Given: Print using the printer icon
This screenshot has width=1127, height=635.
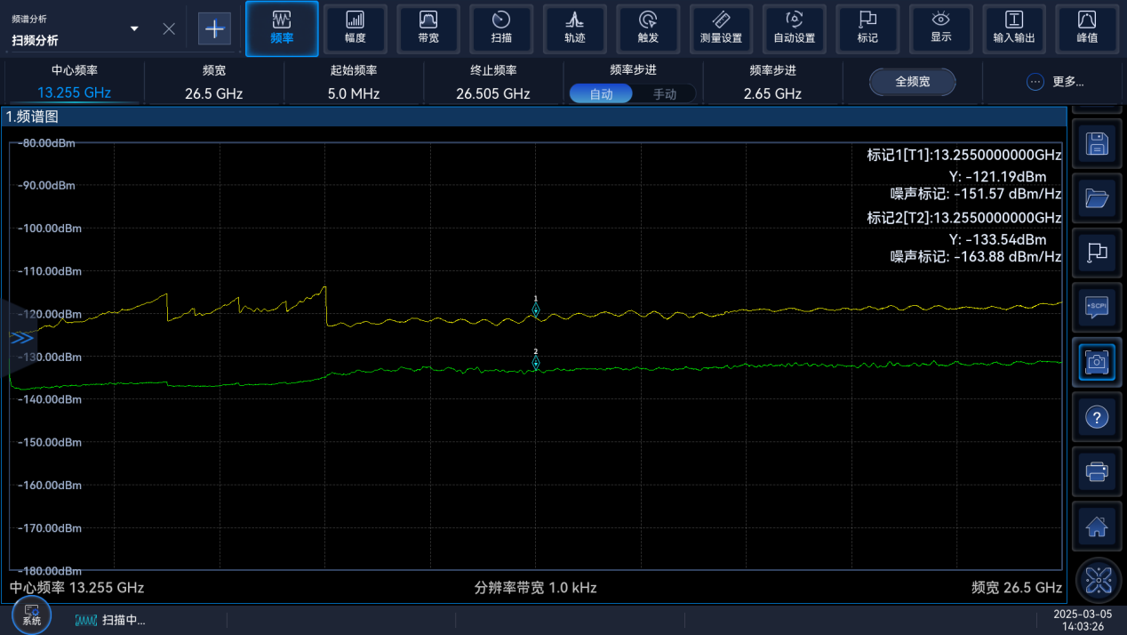Looking at the screenshot, I should [x=1097, y=471].
